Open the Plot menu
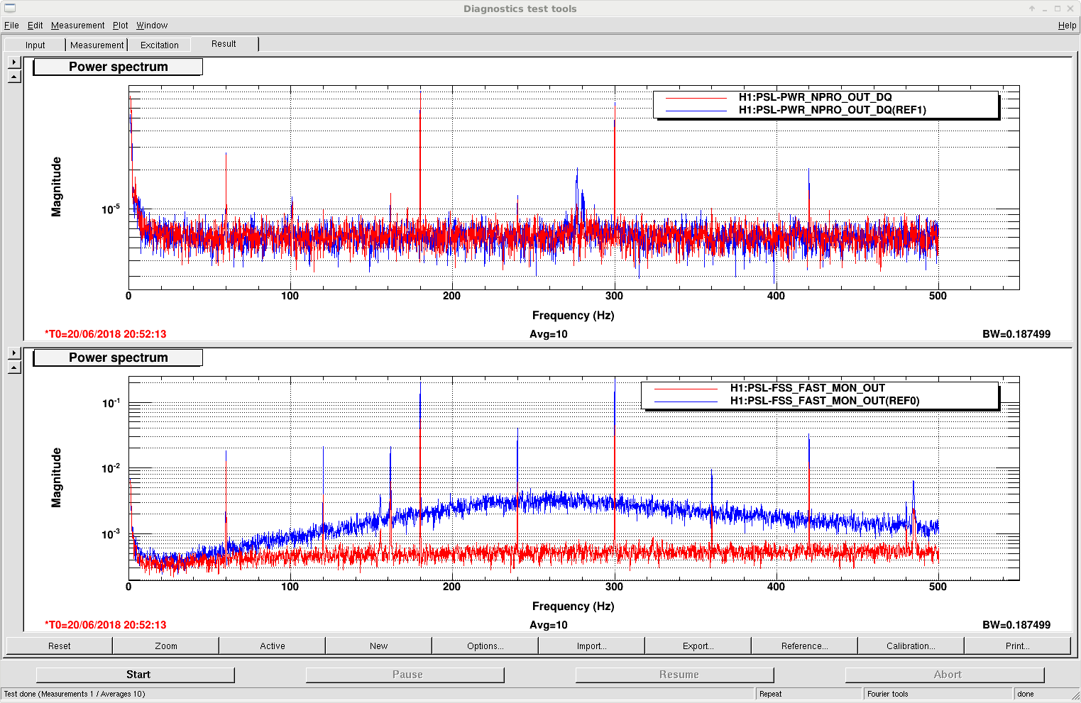The image size is (1081, 703). click(120, 25)
